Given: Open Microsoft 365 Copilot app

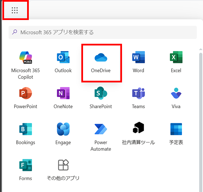Looking at the screenshot, I should click(x=25, y=65).
